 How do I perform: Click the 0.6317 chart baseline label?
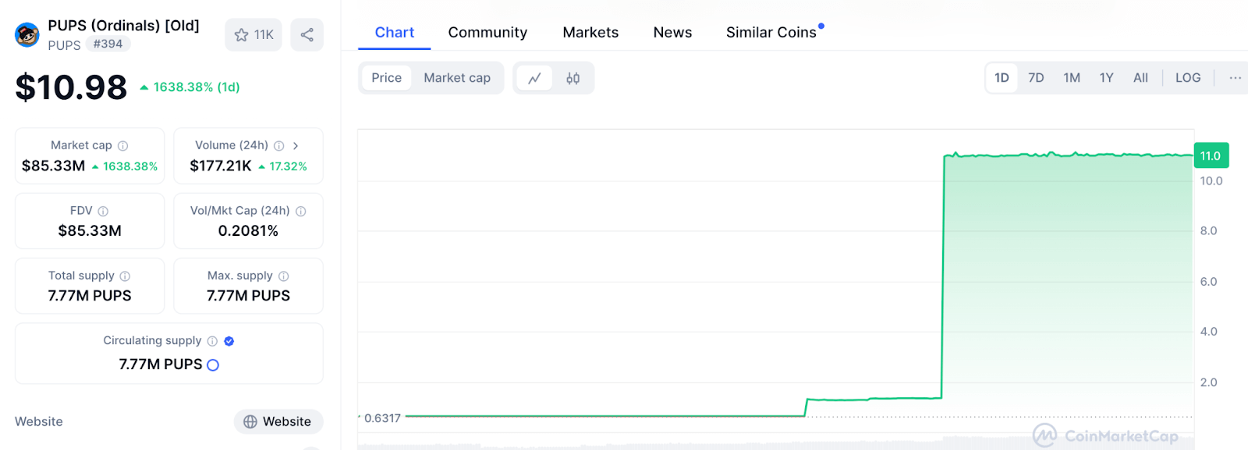coord(382,418)
